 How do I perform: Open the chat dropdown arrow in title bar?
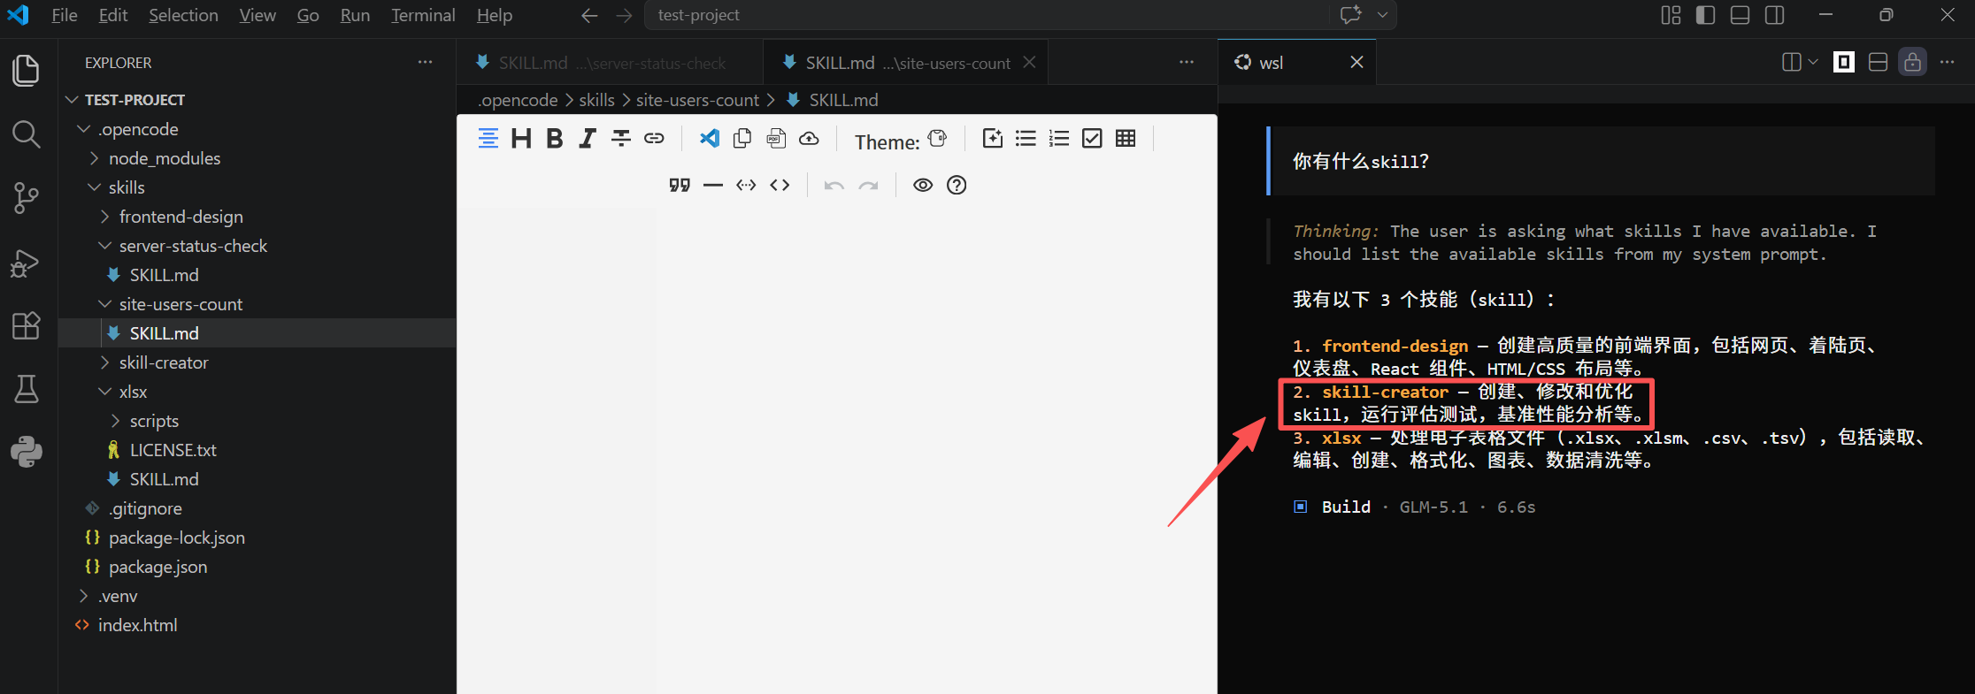coord(1382,15)
